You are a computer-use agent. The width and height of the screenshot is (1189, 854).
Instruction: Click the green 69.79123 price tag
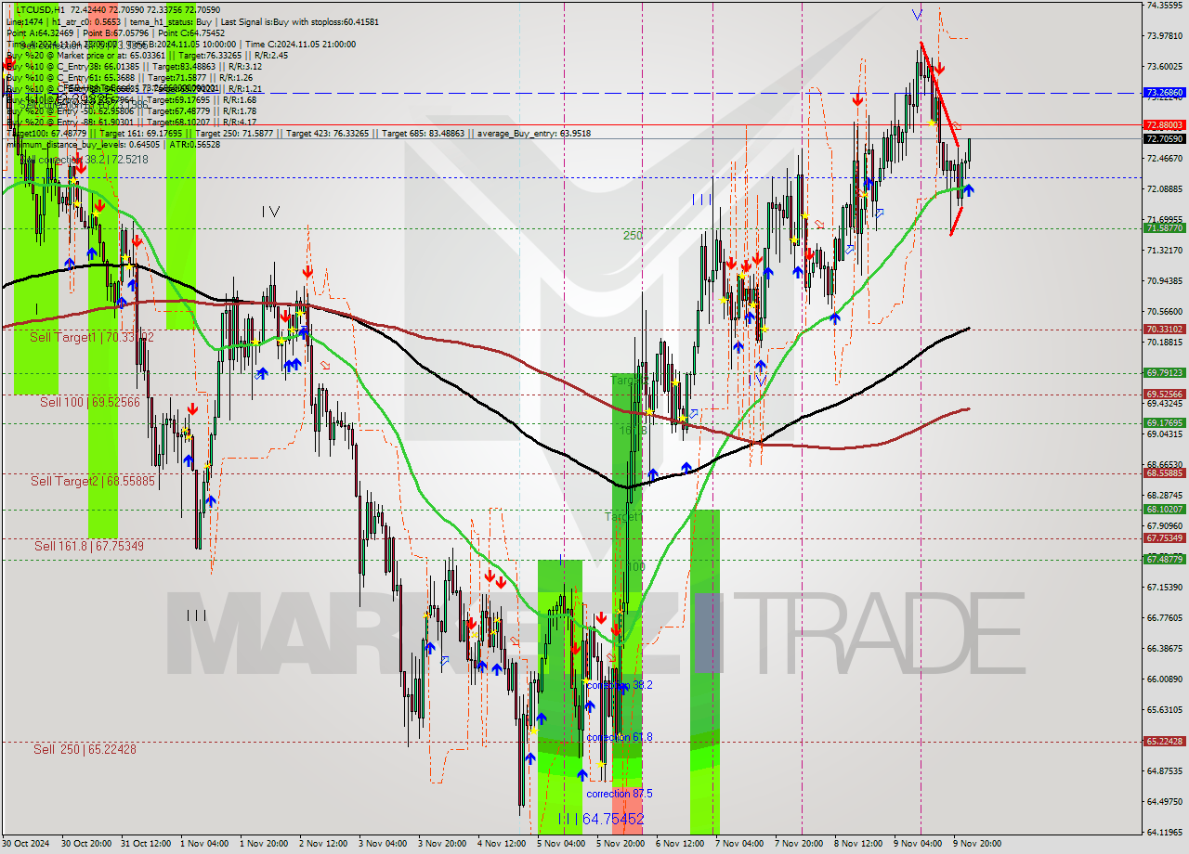point(1164,372)
